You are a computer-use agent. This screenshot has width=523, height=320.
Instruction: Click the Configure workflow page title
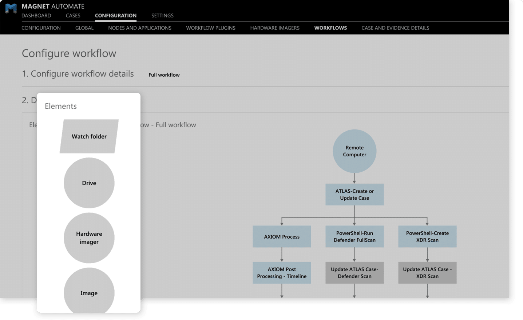69,53
